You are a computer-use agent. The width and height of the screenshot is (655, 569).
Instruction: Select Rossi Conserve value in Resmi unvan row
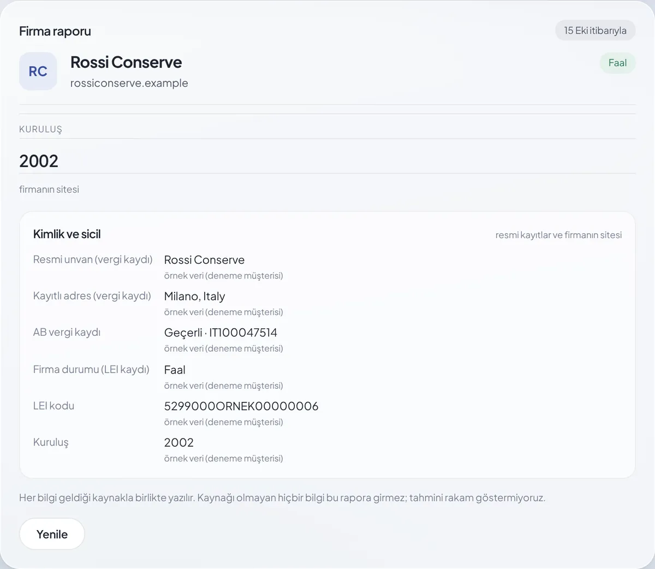[204, 260]
